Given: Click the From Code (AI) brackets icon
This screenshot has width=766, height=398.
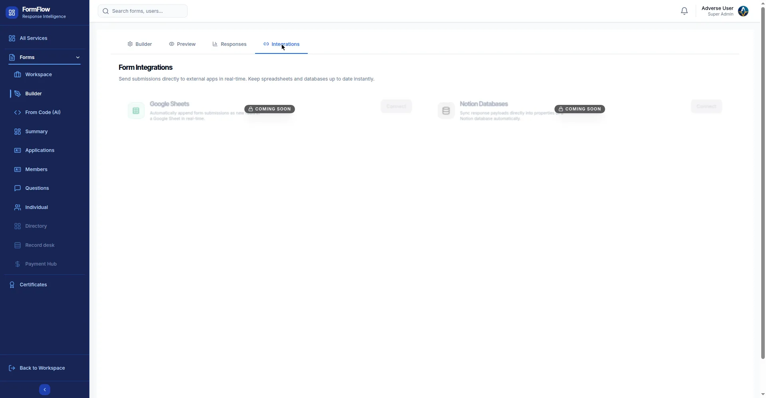Looking at the screenshot, I should coord(18,112).
